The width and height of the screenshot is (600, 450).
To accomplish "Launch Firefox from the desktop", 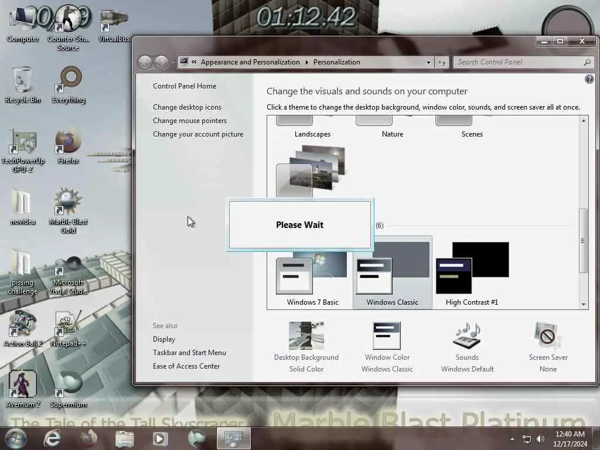I will [x=68, y=147].
